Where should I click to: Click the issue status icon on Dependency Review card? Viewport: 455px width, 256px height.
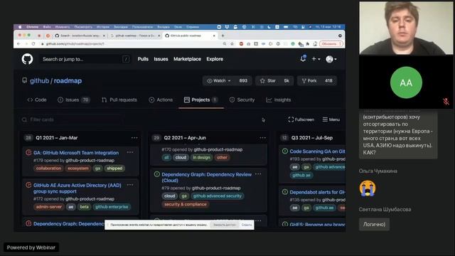click(x=156, y=174)
